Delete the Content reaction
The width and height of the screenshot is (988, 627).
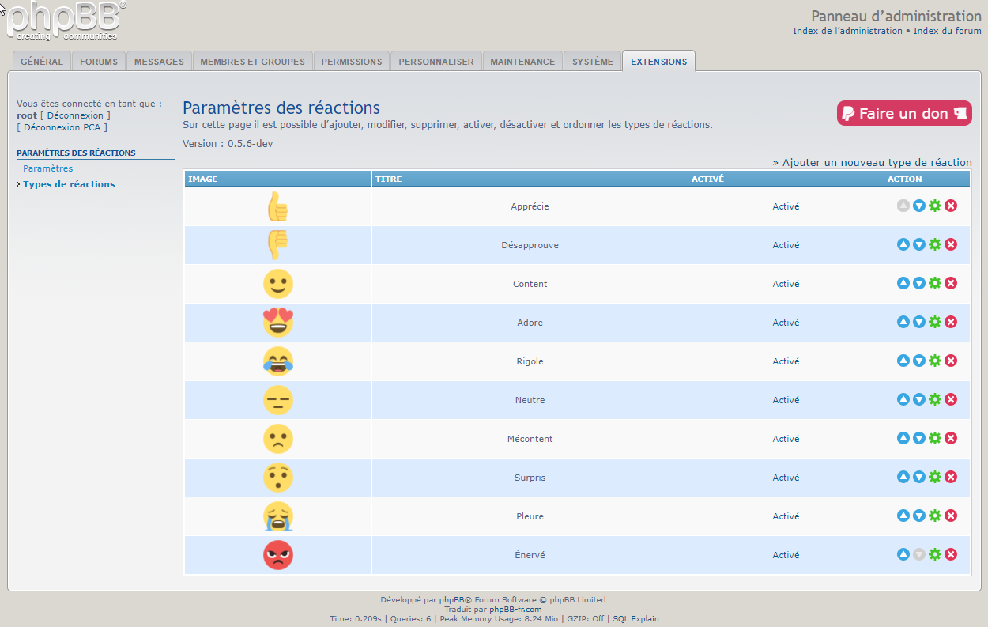pos(951,283)
